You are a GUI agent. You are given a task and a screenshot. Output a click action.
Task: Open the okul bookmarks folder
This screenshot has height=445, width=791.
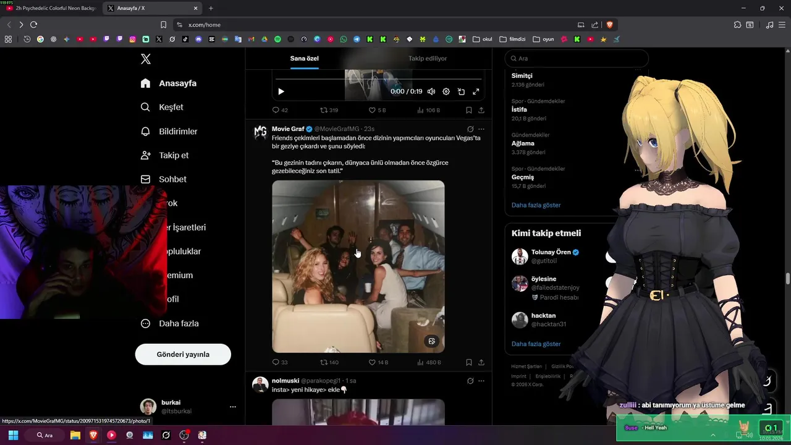(483, 39)
